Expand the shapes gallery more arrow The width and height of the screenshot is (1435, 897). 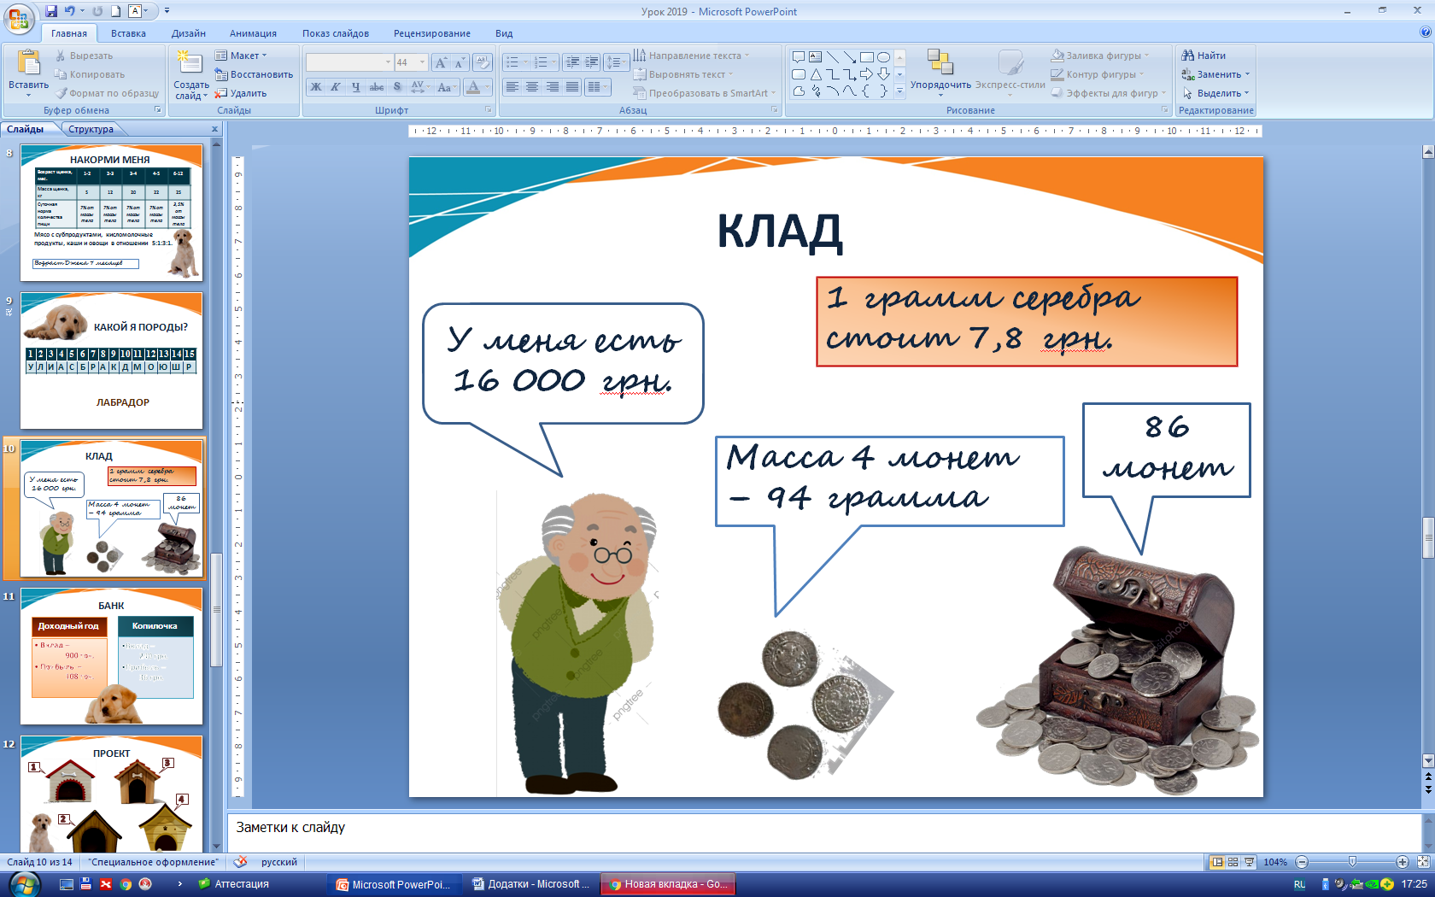[x=899, y=91]
